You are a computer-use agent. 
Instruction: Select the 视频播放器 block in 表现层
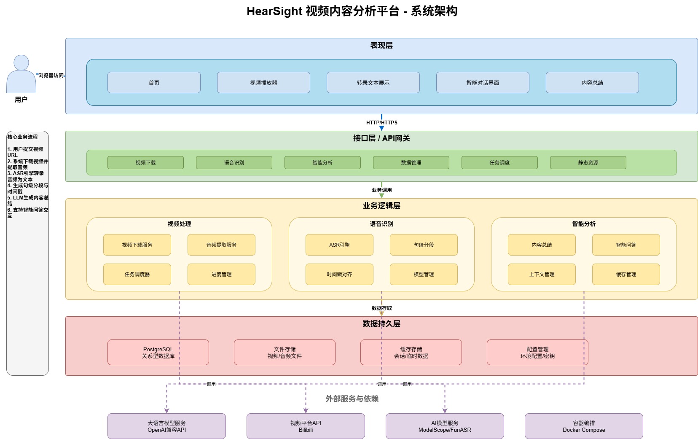[x=263, y=82]
